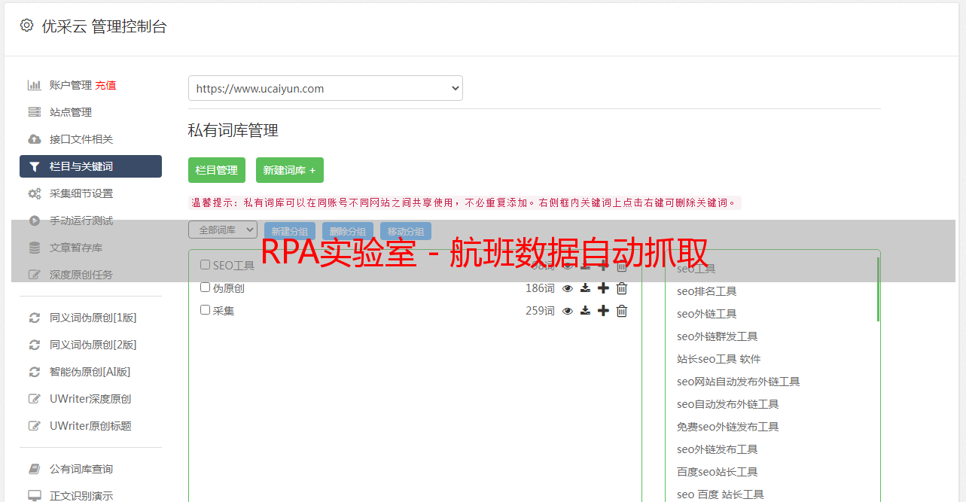Click the cloud icon next to 接口文件相关
966x502 pixels.
(x=35, y=139)
